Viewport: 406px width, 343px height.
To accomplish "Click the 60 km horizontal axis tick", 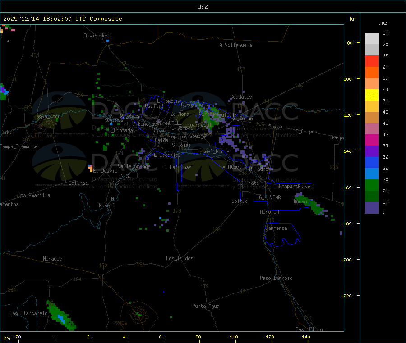I will click(161, 337).
